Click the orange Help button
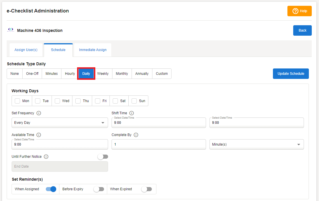Image resolution: width=319 pixels, height=201 pixels. click(299, 11)
